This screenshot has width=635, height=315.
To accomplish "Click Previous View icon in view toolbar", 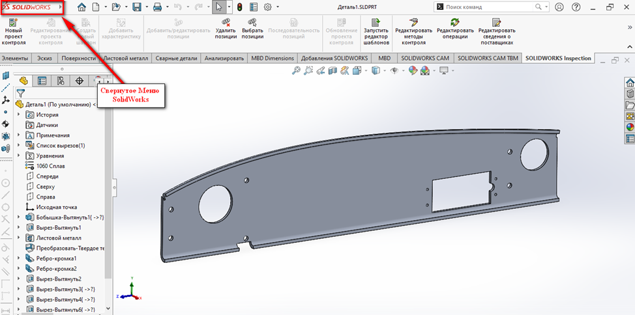I will [x=321, y=71].
